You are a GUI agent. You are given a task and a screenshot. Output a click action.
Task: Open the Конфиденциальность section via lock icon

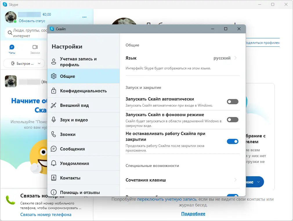54,90
